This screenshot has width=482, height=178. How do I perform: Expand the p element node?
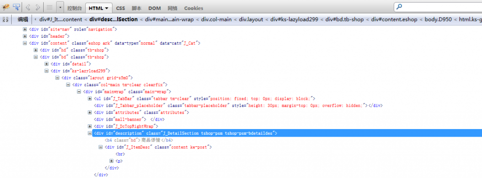[x=112, y=161]
